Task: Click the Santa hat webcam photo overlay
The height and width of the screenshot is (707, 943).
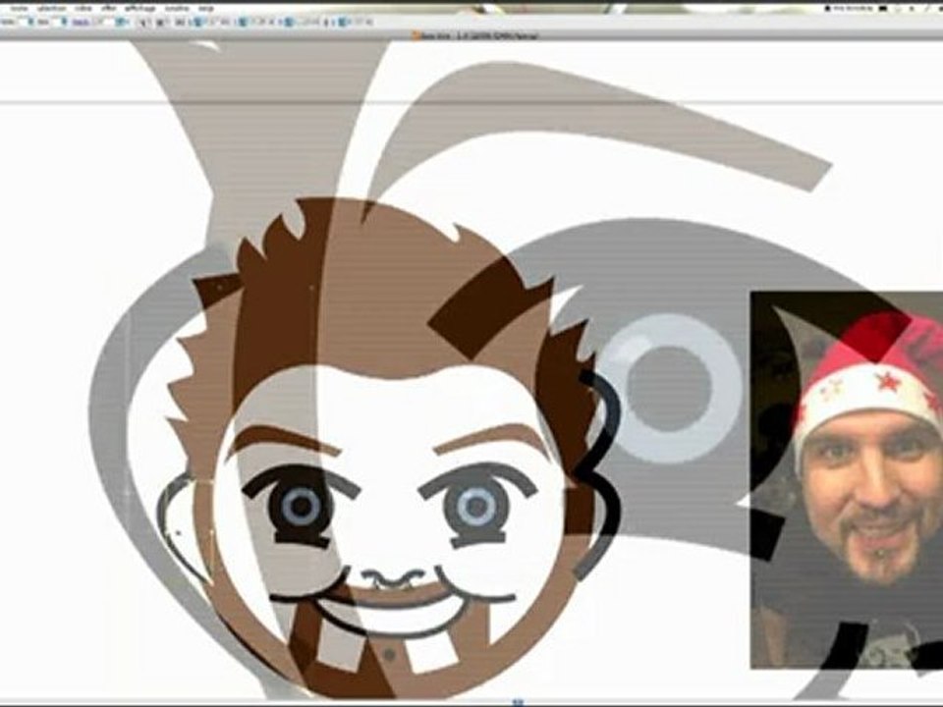Action: click(x=846, y=480)
